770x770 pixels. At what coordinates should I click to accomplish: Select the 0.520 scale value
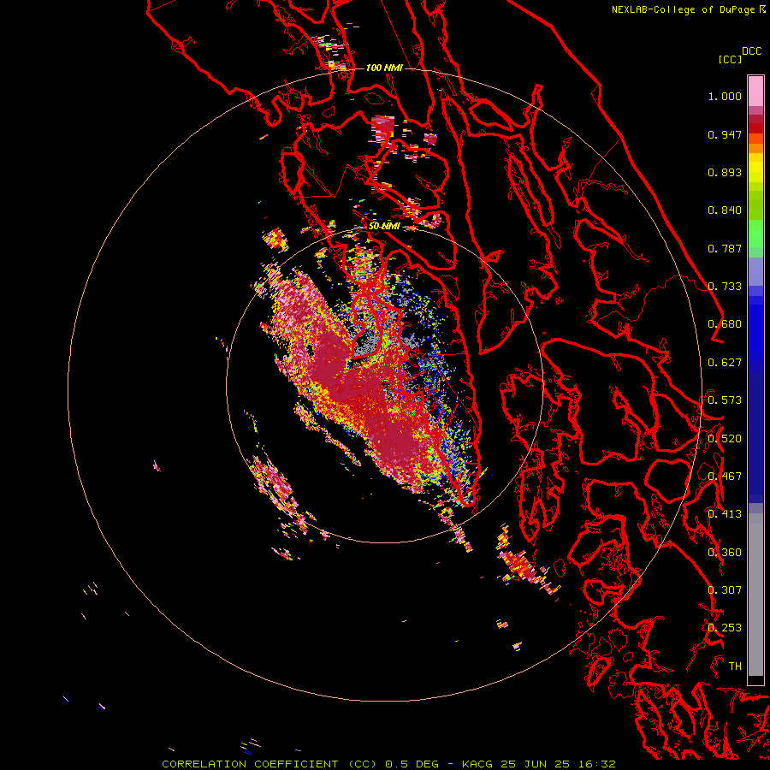725,439
